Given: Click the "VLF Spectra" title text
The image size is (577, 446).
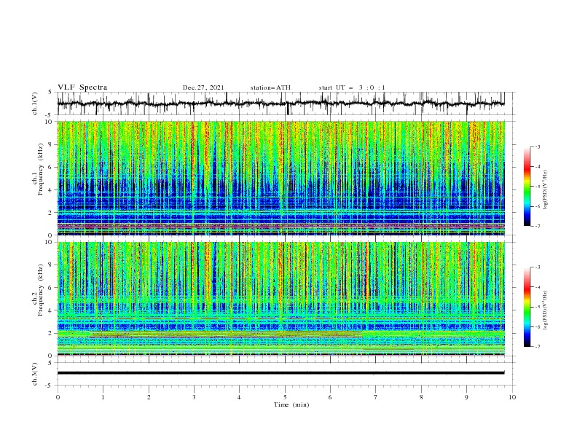Looking at the screenshot, I should click(x=82, y=87).
